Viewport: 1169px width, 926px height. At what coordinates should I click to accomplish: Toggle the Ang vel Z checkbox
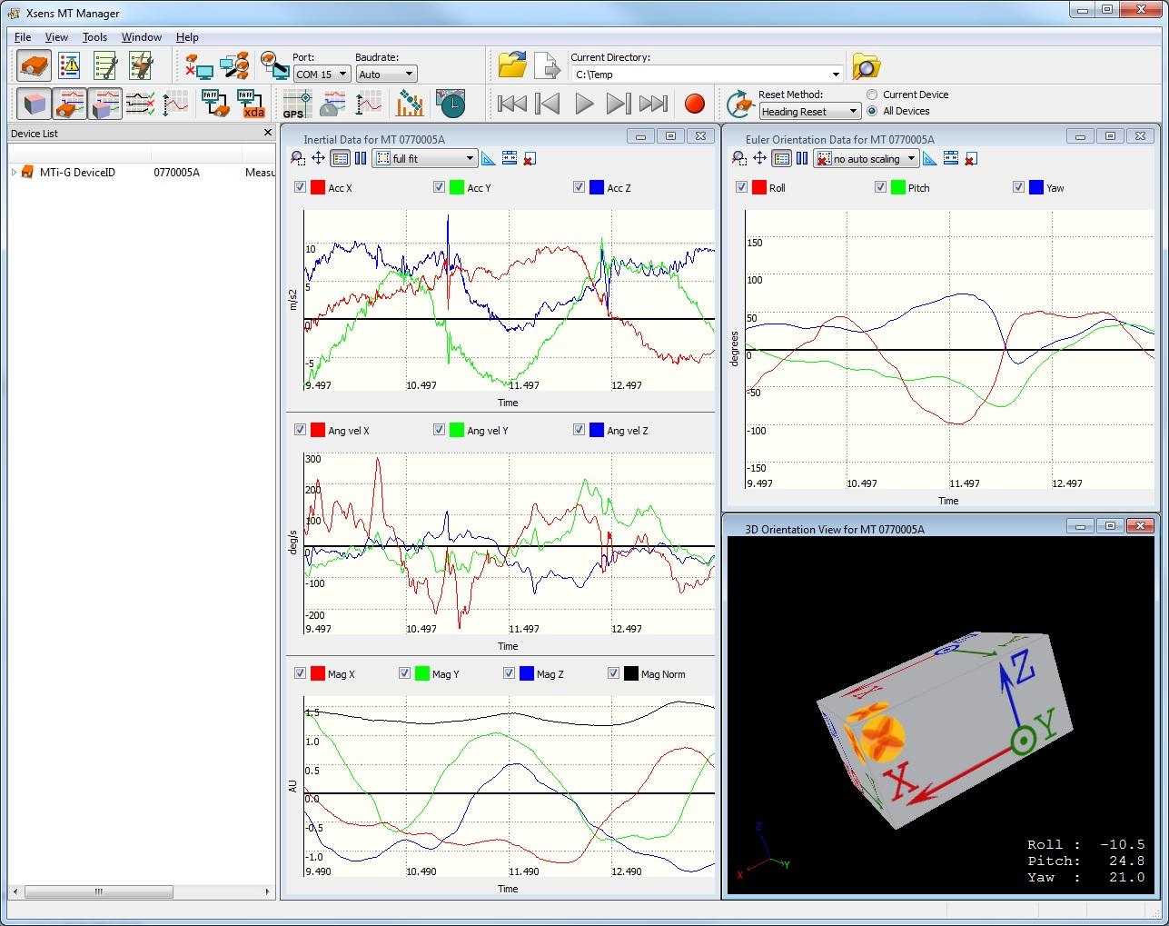pos(579,430)
